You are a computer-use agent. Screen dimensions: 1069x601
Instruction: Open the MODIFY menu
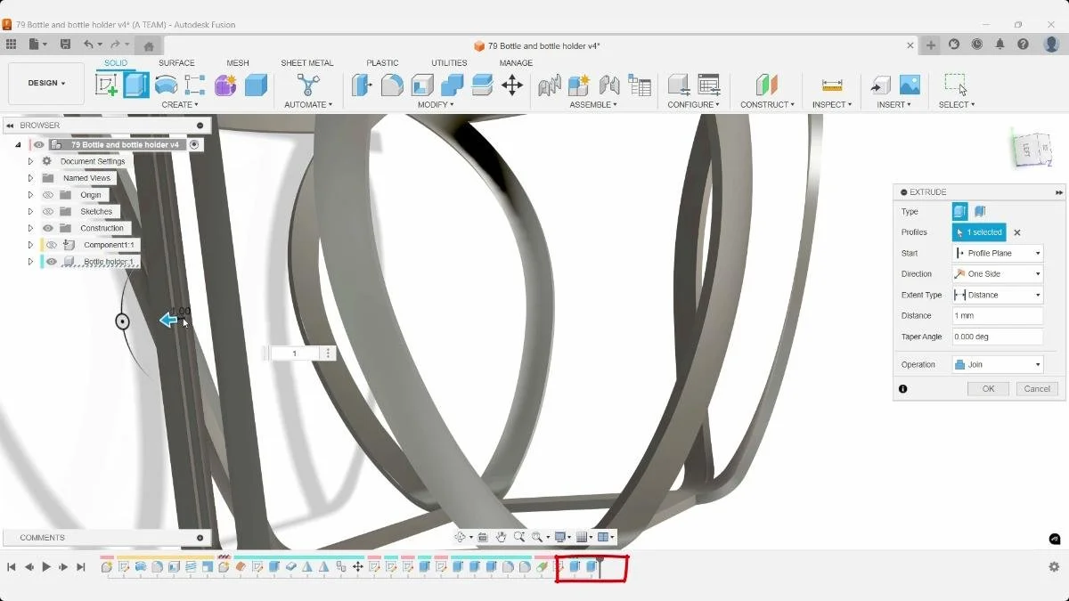pos(436,105)
